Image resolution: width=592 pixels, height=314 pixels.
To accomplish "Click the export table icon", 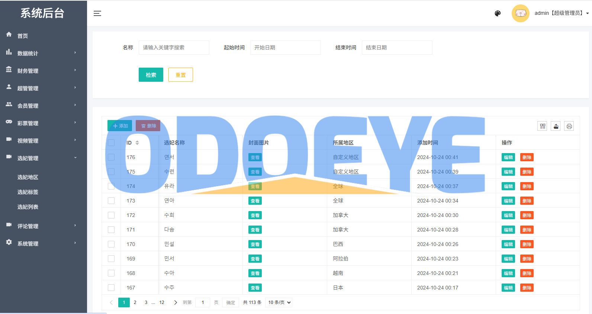I will coord(556,126).
